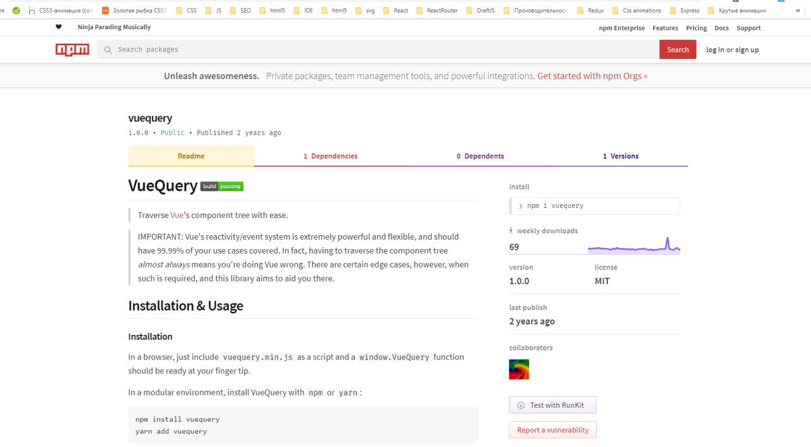
Task: Click the sign up link
Action: click(x=747, y=49)
